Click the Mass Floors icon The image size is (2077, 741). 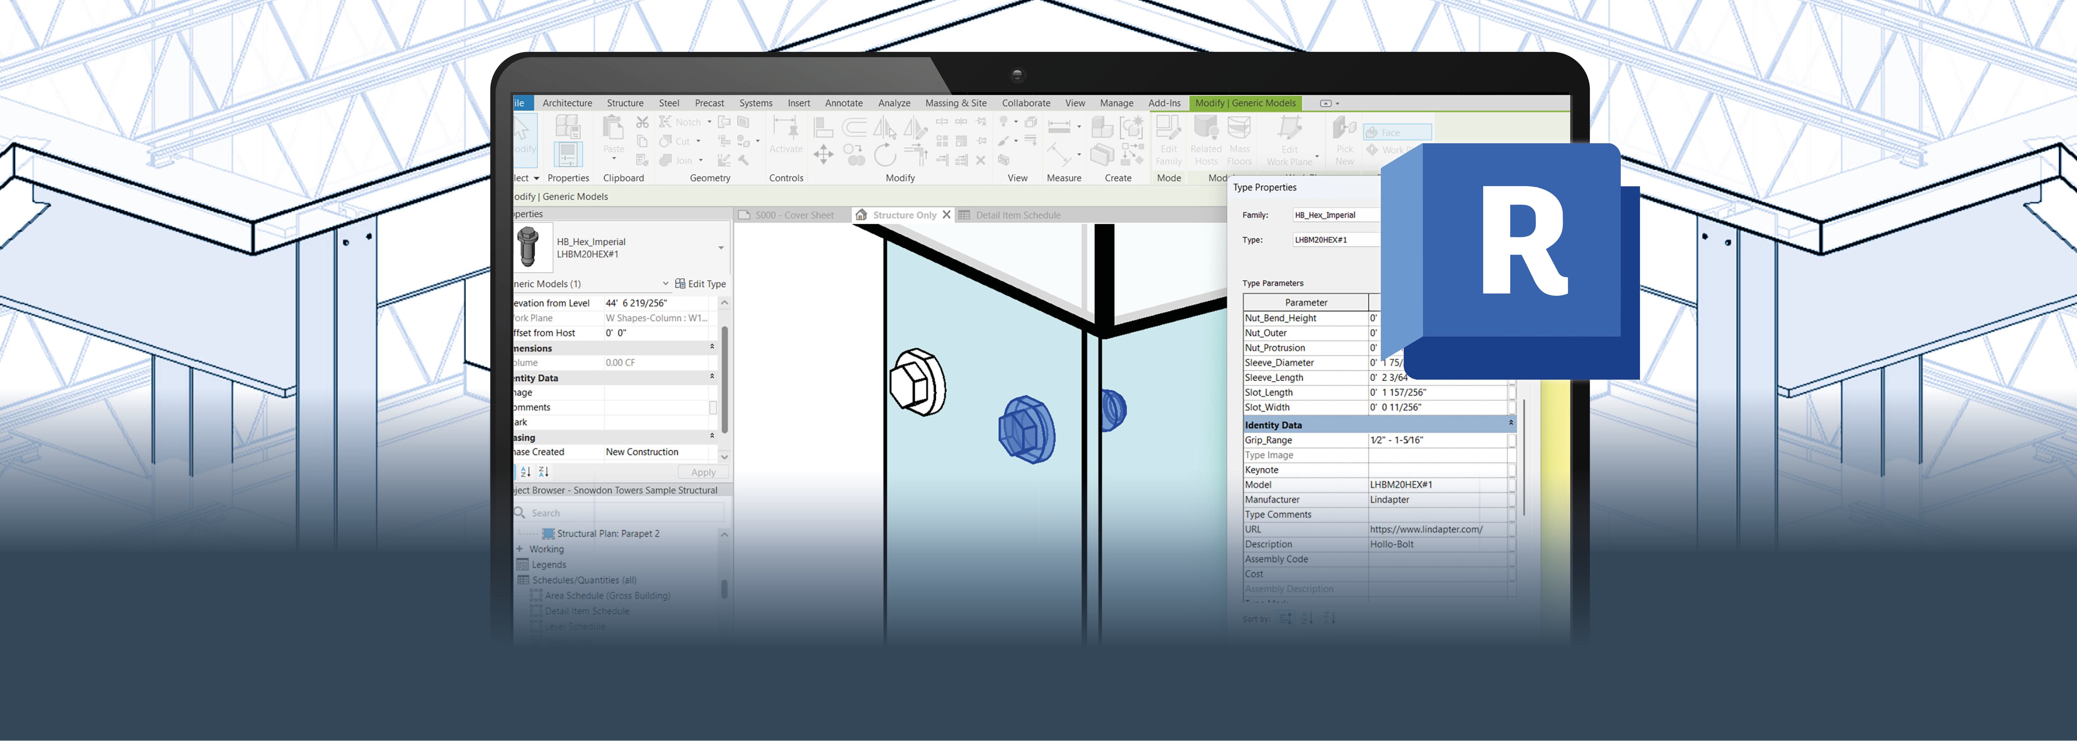pyautogui.click(x=1239, y=127)
